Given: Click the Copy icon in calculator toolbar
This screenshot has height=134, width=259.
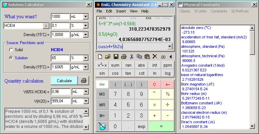Looking at the screenshot, I should point(139,57).
